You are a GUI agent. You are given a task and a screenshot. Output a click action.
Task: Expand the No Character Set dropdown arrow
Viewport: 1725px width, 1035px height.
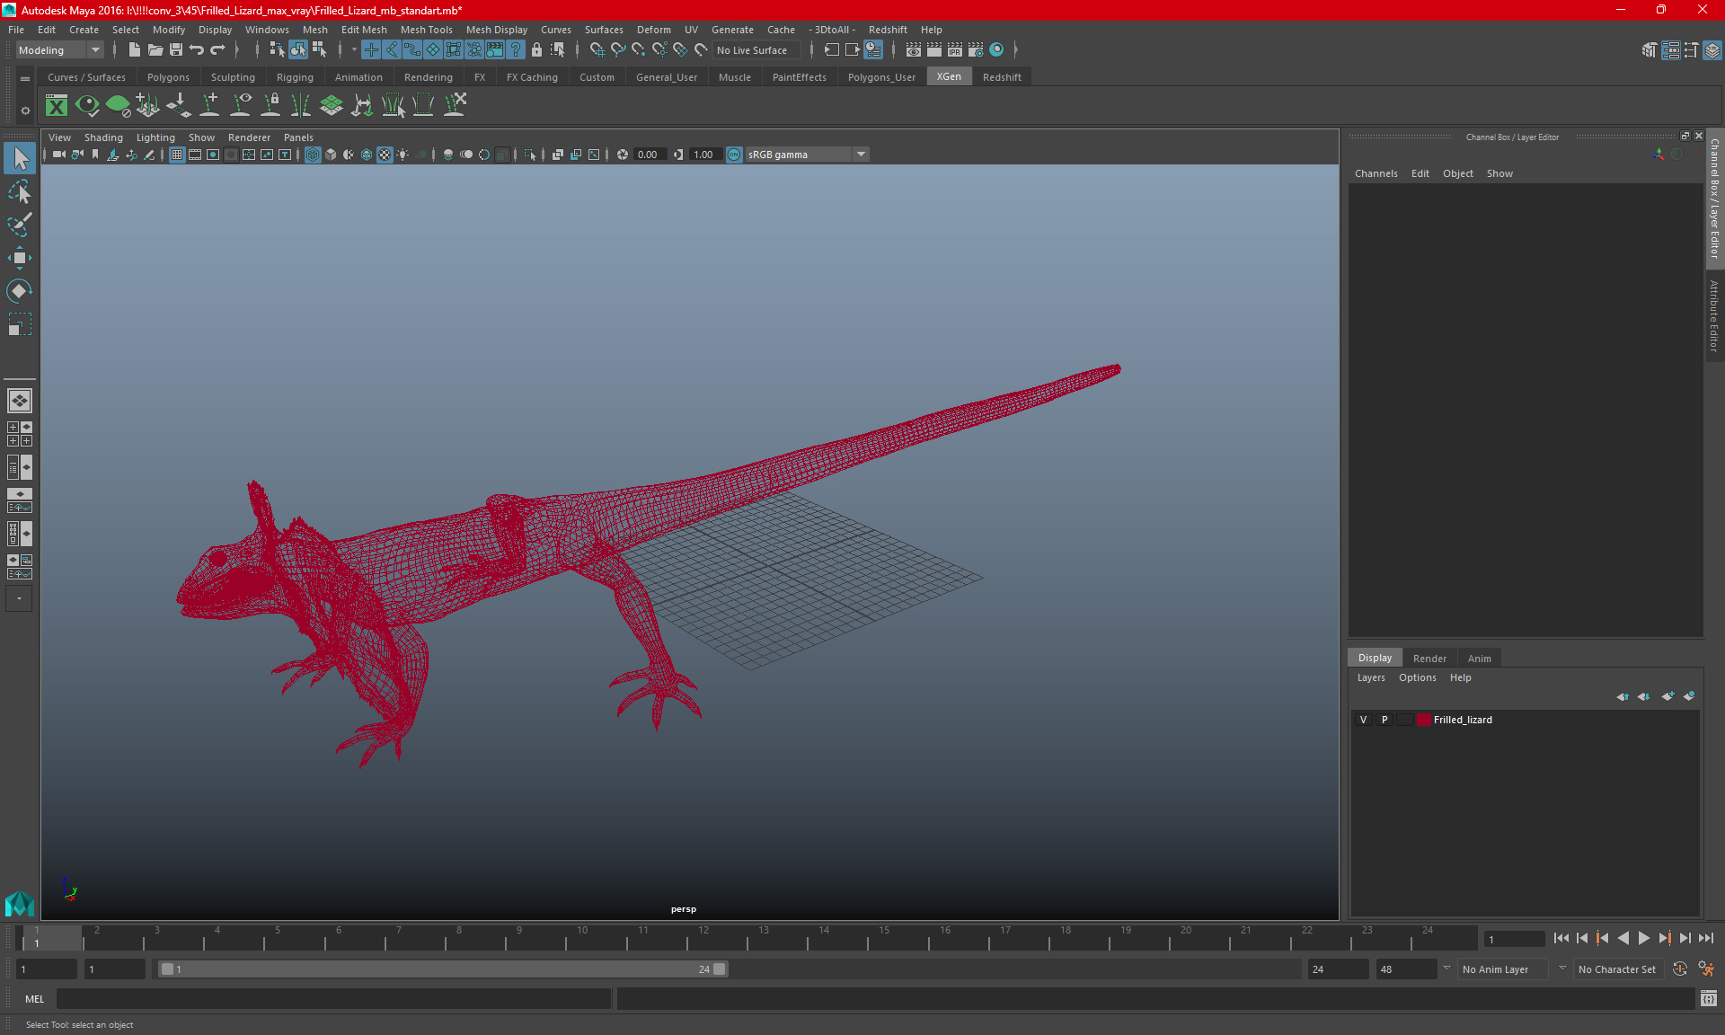(x=1562, y=969)
